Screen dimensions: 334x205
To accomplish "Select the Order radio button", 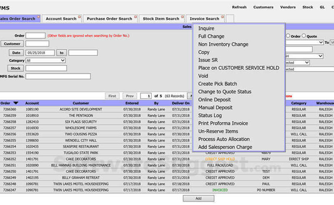I will coord(288,36).
